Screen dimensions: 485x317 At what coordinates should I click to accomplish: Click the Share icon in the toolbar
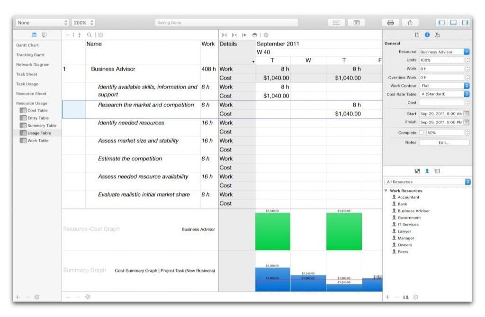click(x=410, y=22)
